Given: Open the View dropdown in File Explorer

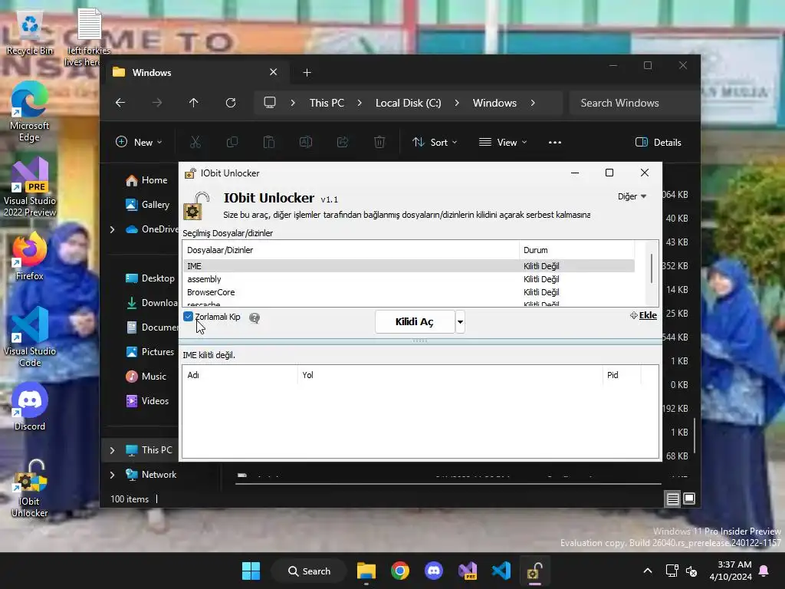Looking at the screenshot, I should click(x=503, y=142).
